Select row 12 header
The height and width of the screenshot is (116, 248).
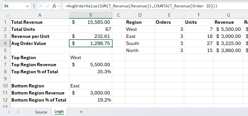pyautogui.click(x=5, y=100)
